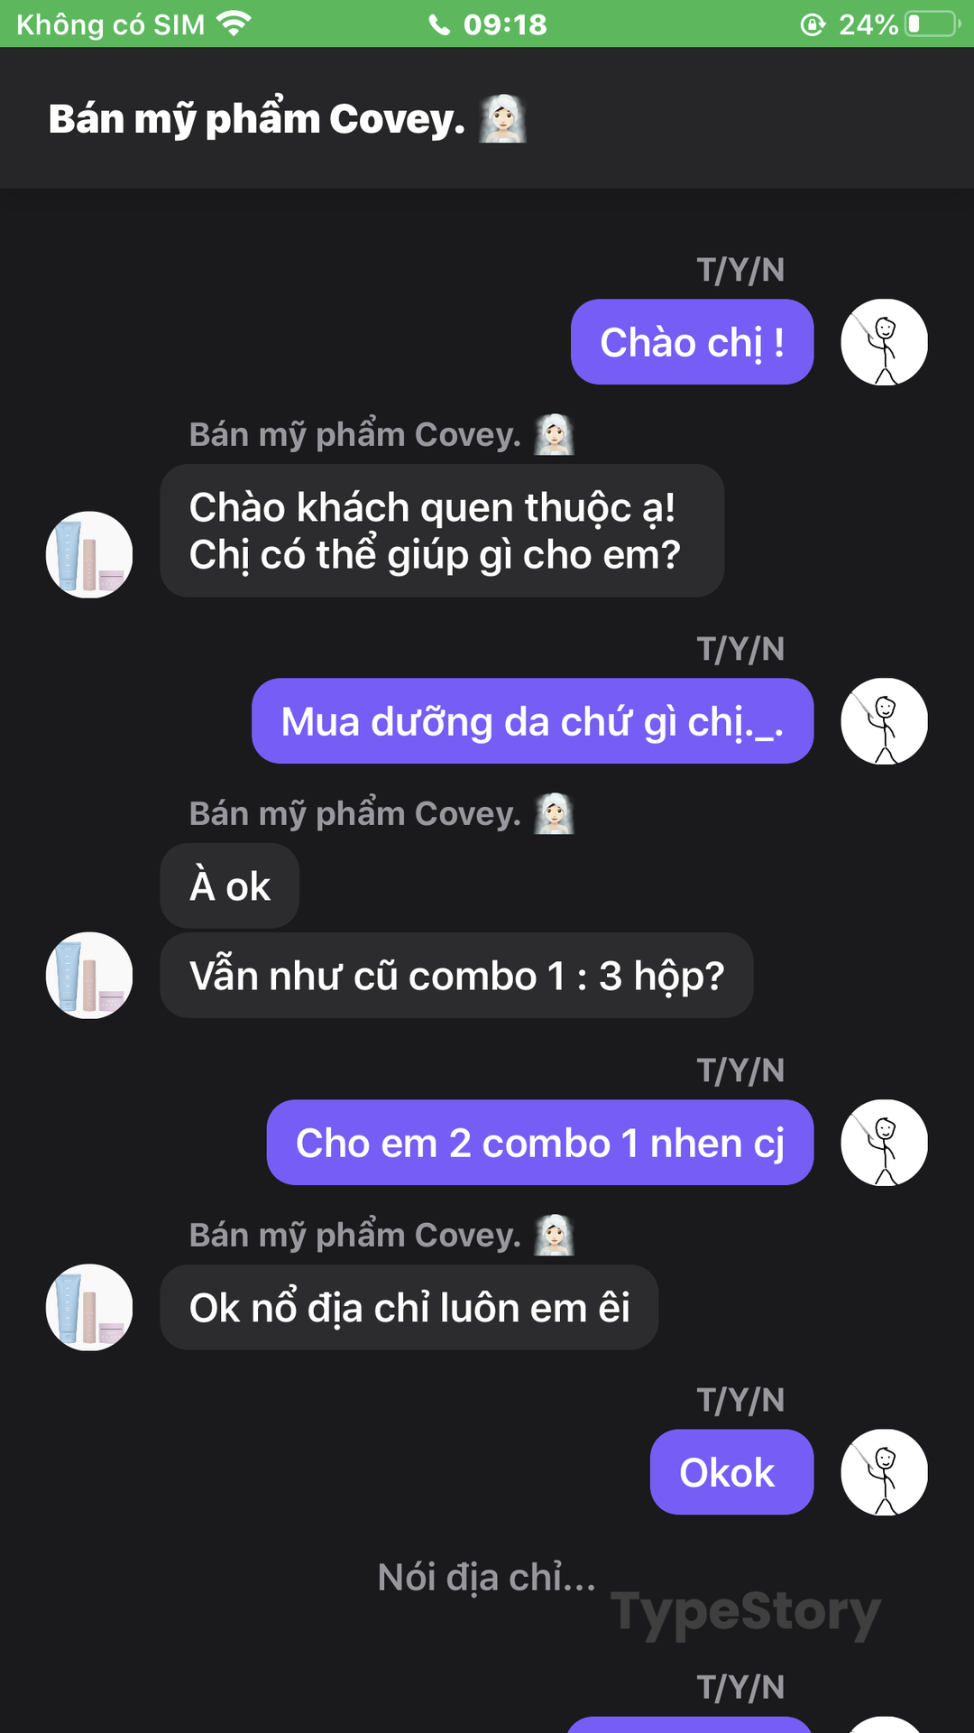Tap the stick-figure avatar beside "Chào chị !"
Screen dimensions: 974x1733
(x=884, y=342)
